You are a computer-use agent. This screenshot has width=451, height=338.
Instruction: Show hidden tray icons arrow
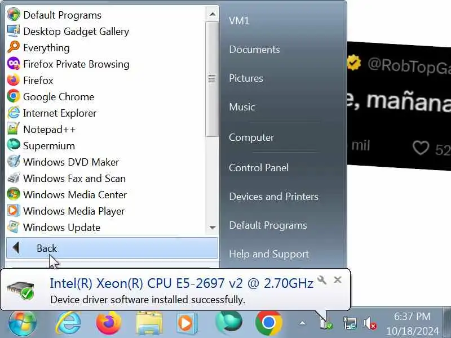click(x=302, y=323)
